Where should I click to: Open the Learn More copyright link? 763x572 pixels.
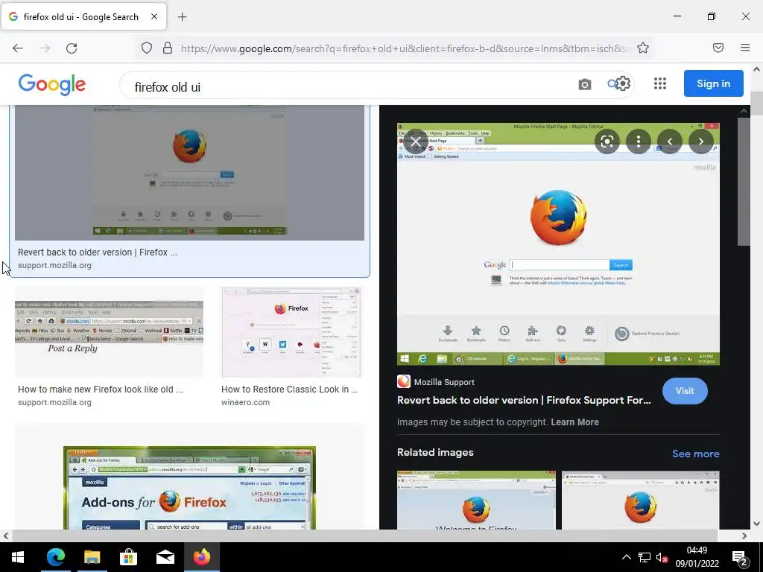point(574,422)
